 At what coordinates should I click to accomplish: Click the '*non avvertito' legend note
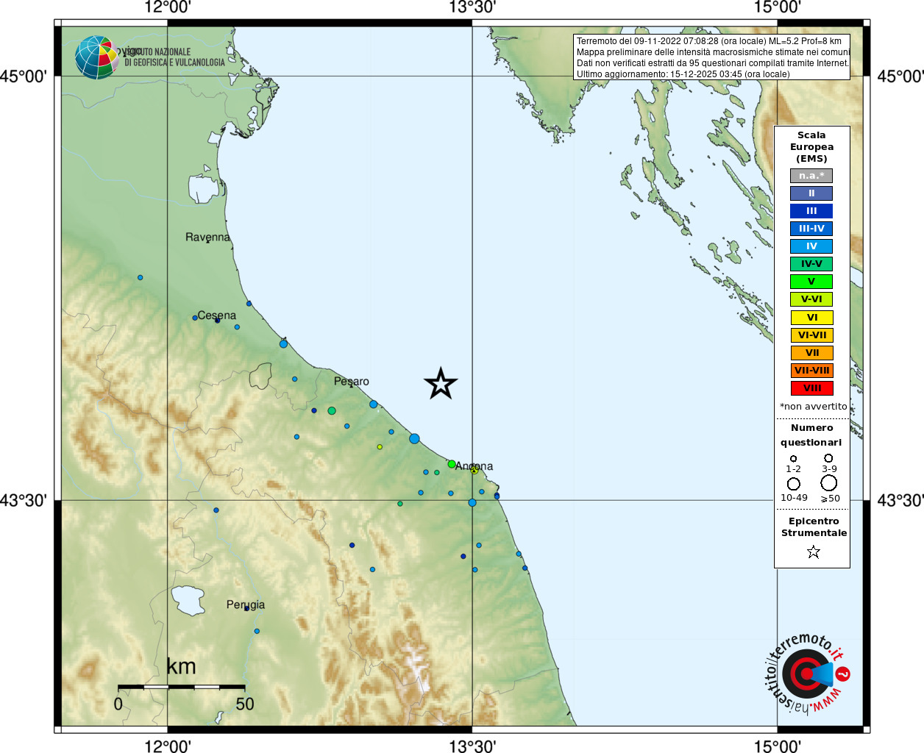(814, 407)
